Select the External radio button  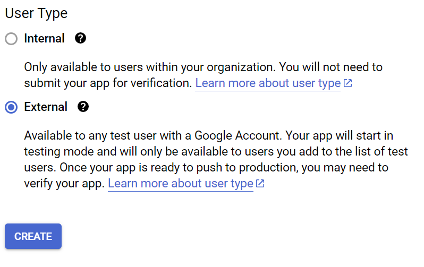[11, 107]
